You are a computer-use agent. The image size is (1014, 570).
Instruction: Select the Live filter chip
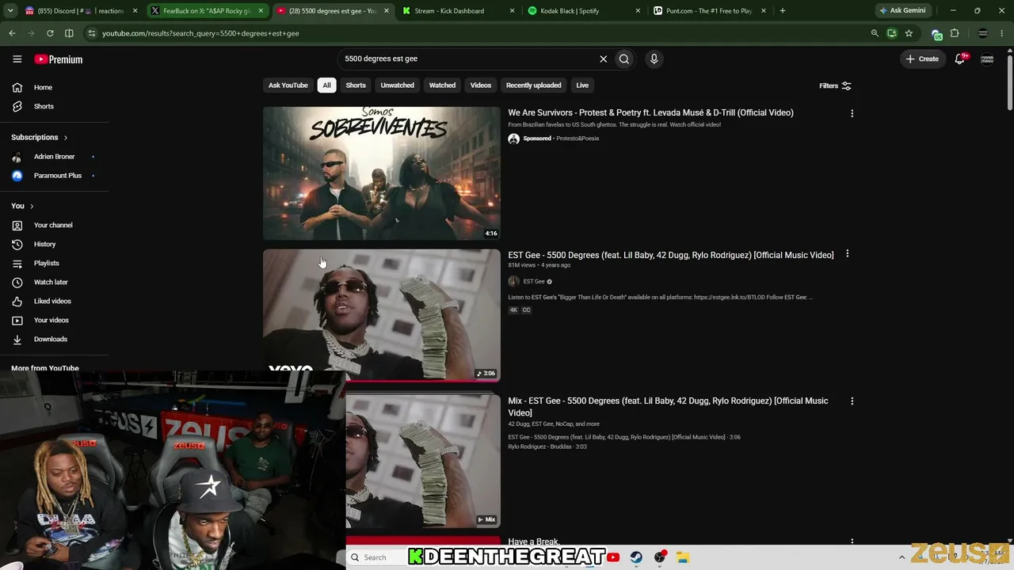pos(582,85)
